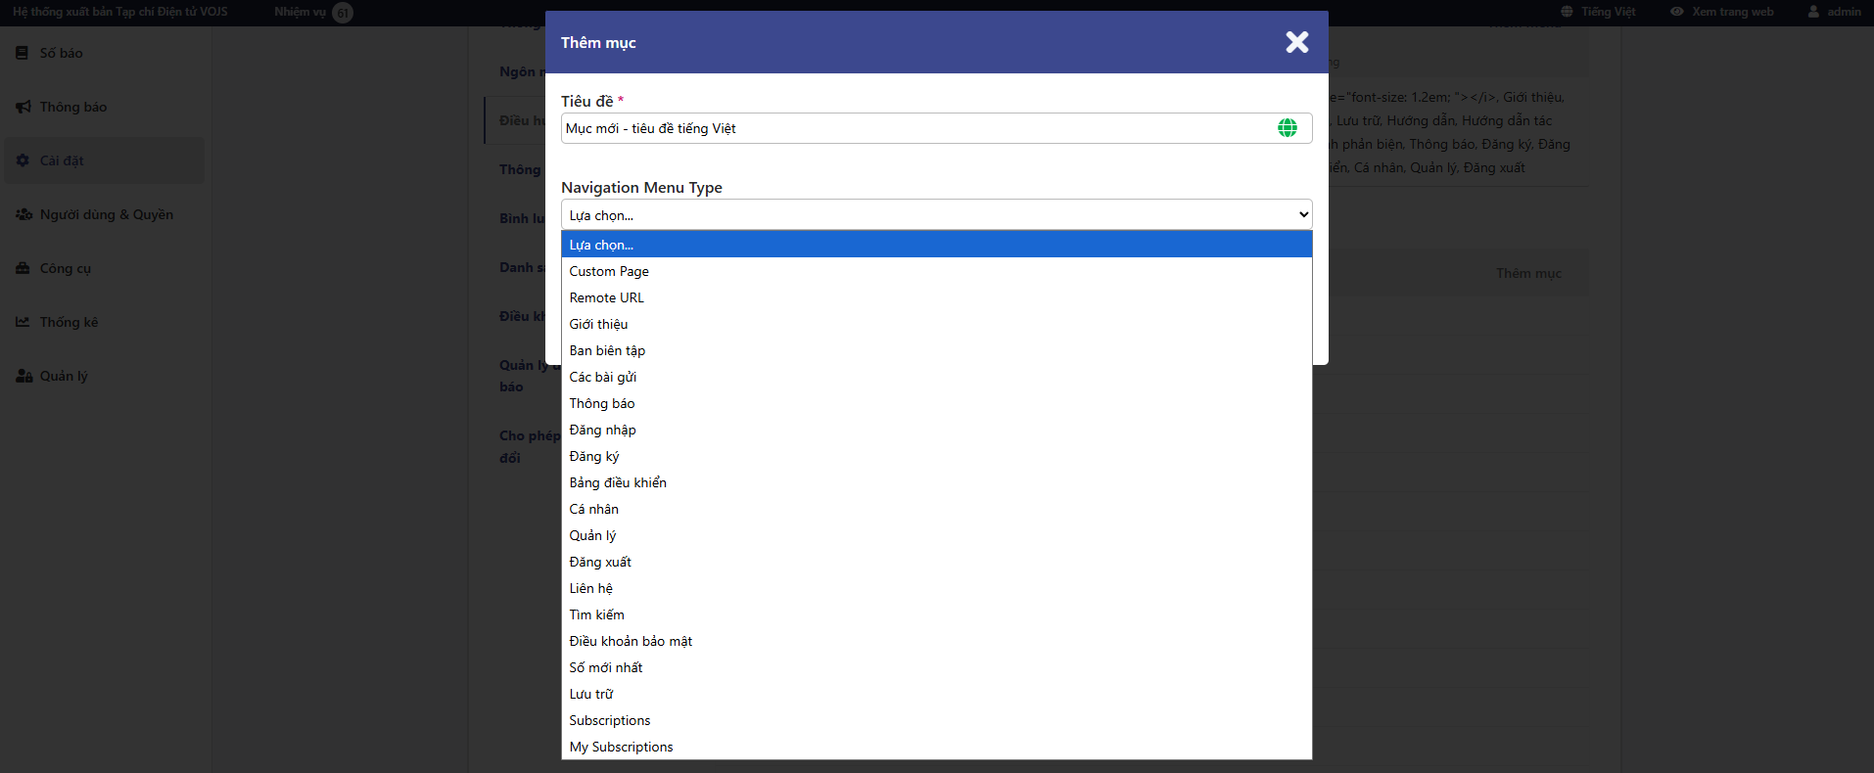Close the Thêm mục dialog
1874x773 pixels.
tap(1296, 42)
